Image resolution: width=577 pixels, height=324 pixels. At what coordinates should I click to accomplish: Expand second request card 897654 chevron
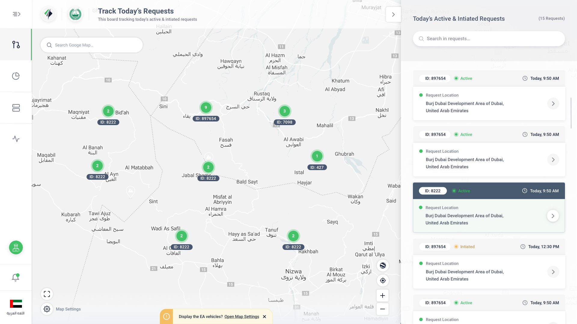pos(553,160)
